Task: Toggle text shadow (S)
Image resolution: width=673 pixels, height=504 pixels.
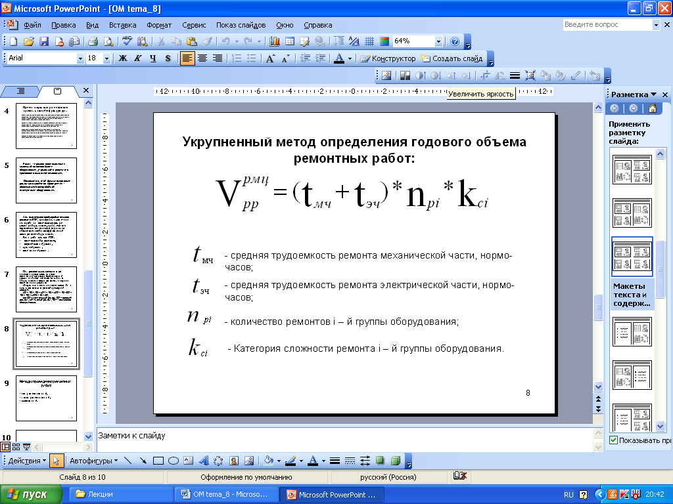Action: 168,58
